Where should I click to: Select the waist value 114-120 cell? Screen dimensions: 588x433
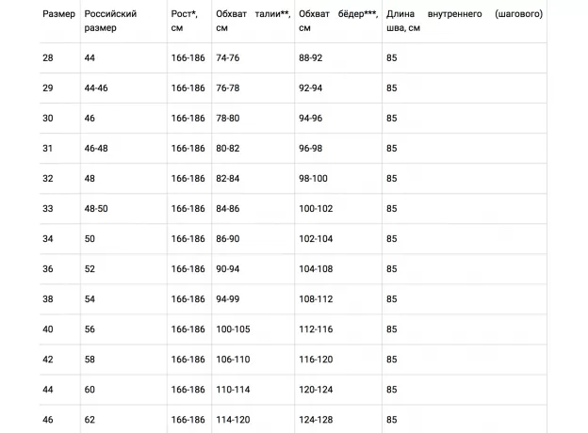[x=230, y=420]
